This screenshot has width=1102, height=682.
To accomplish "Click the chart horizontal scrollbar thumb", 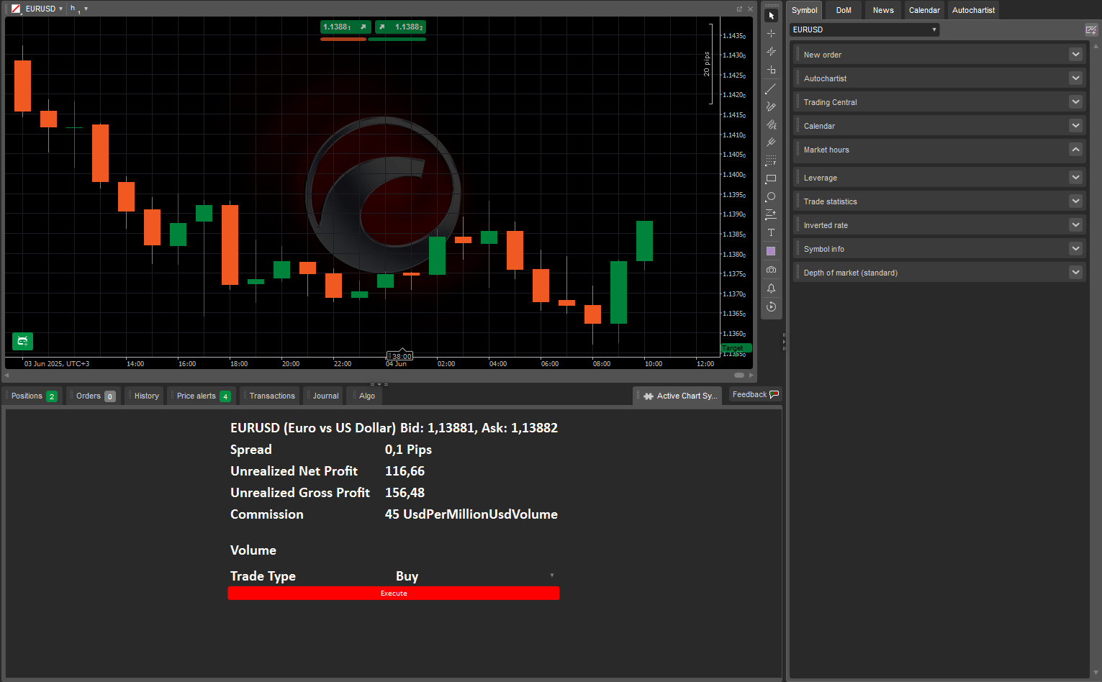I will tap(739, 375).
